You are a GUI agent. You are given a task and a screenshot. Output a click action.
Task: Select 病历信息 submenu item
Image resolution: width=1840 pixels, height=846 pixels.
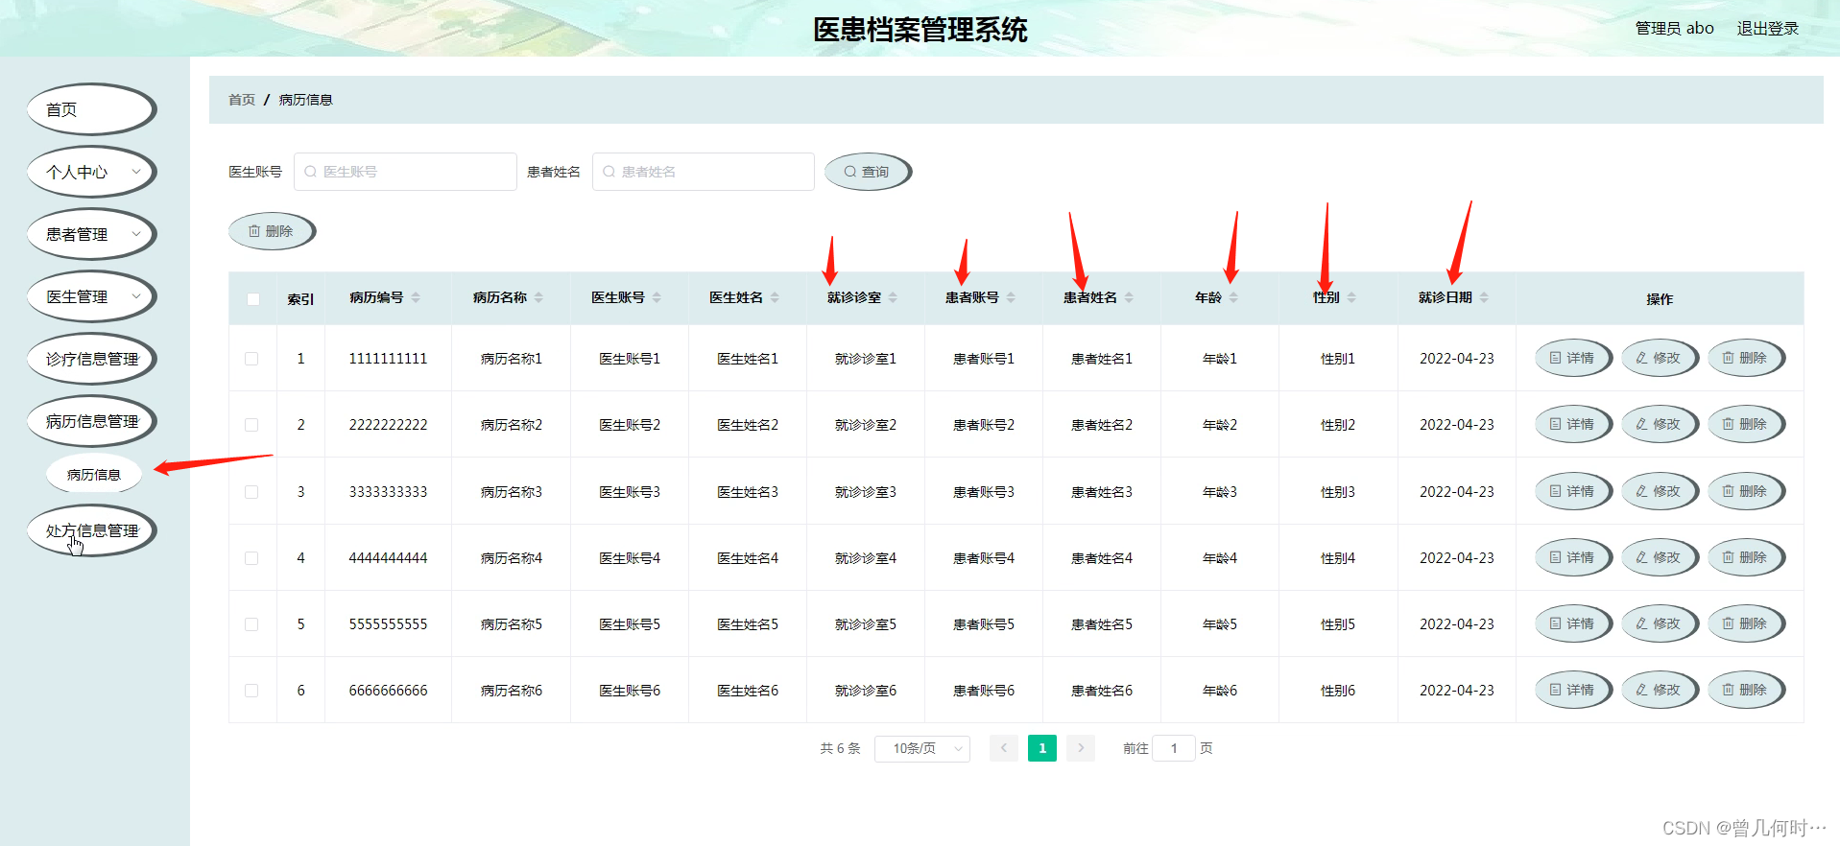pos(94,475)
